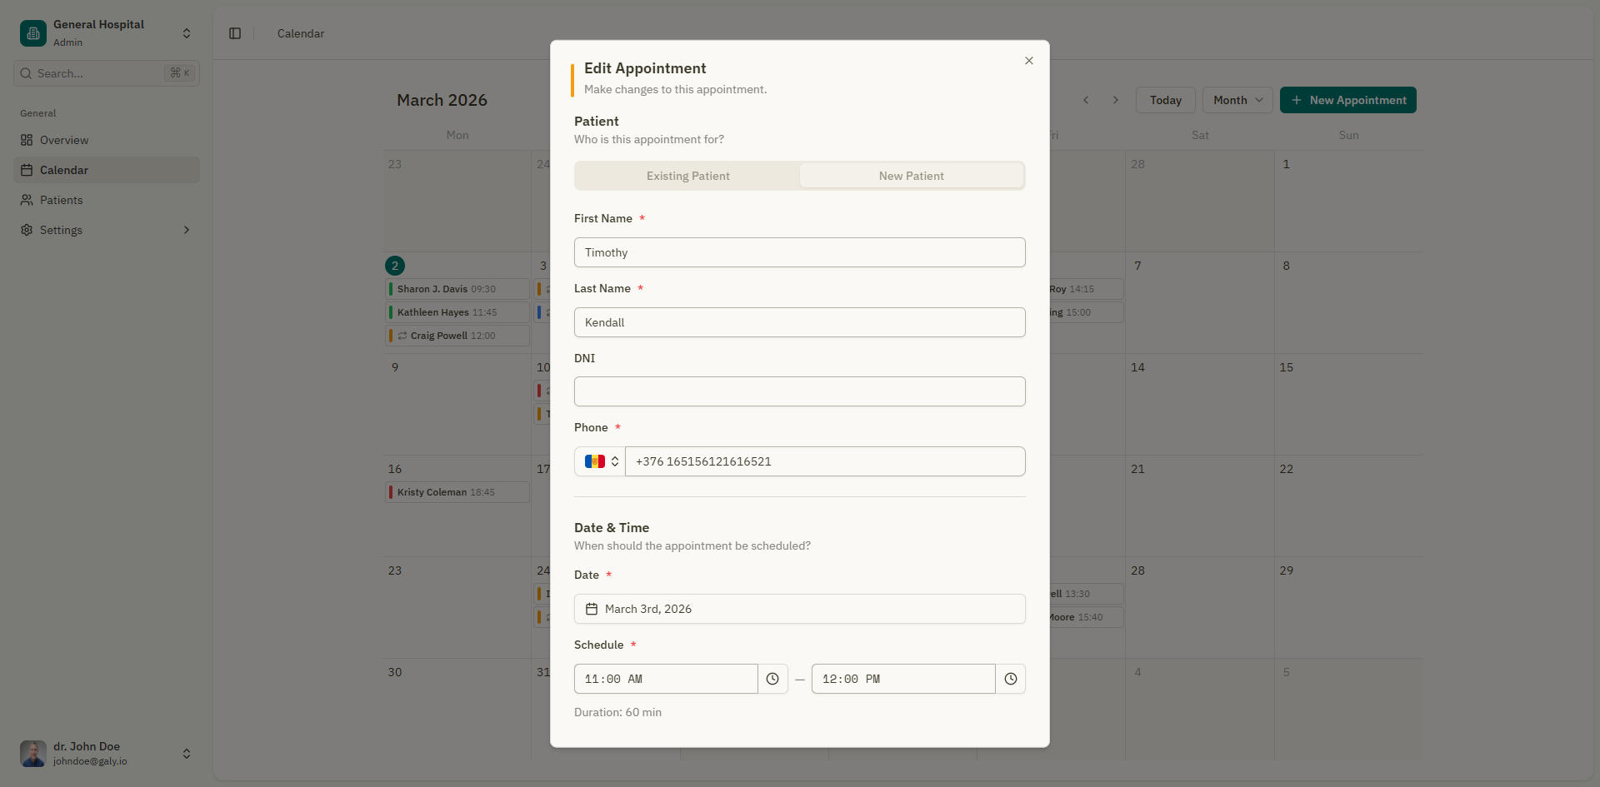This screenshot has height=787, width=1600.
Task: Go to previous month with left arrow
Action: [x=1086, y=100]
